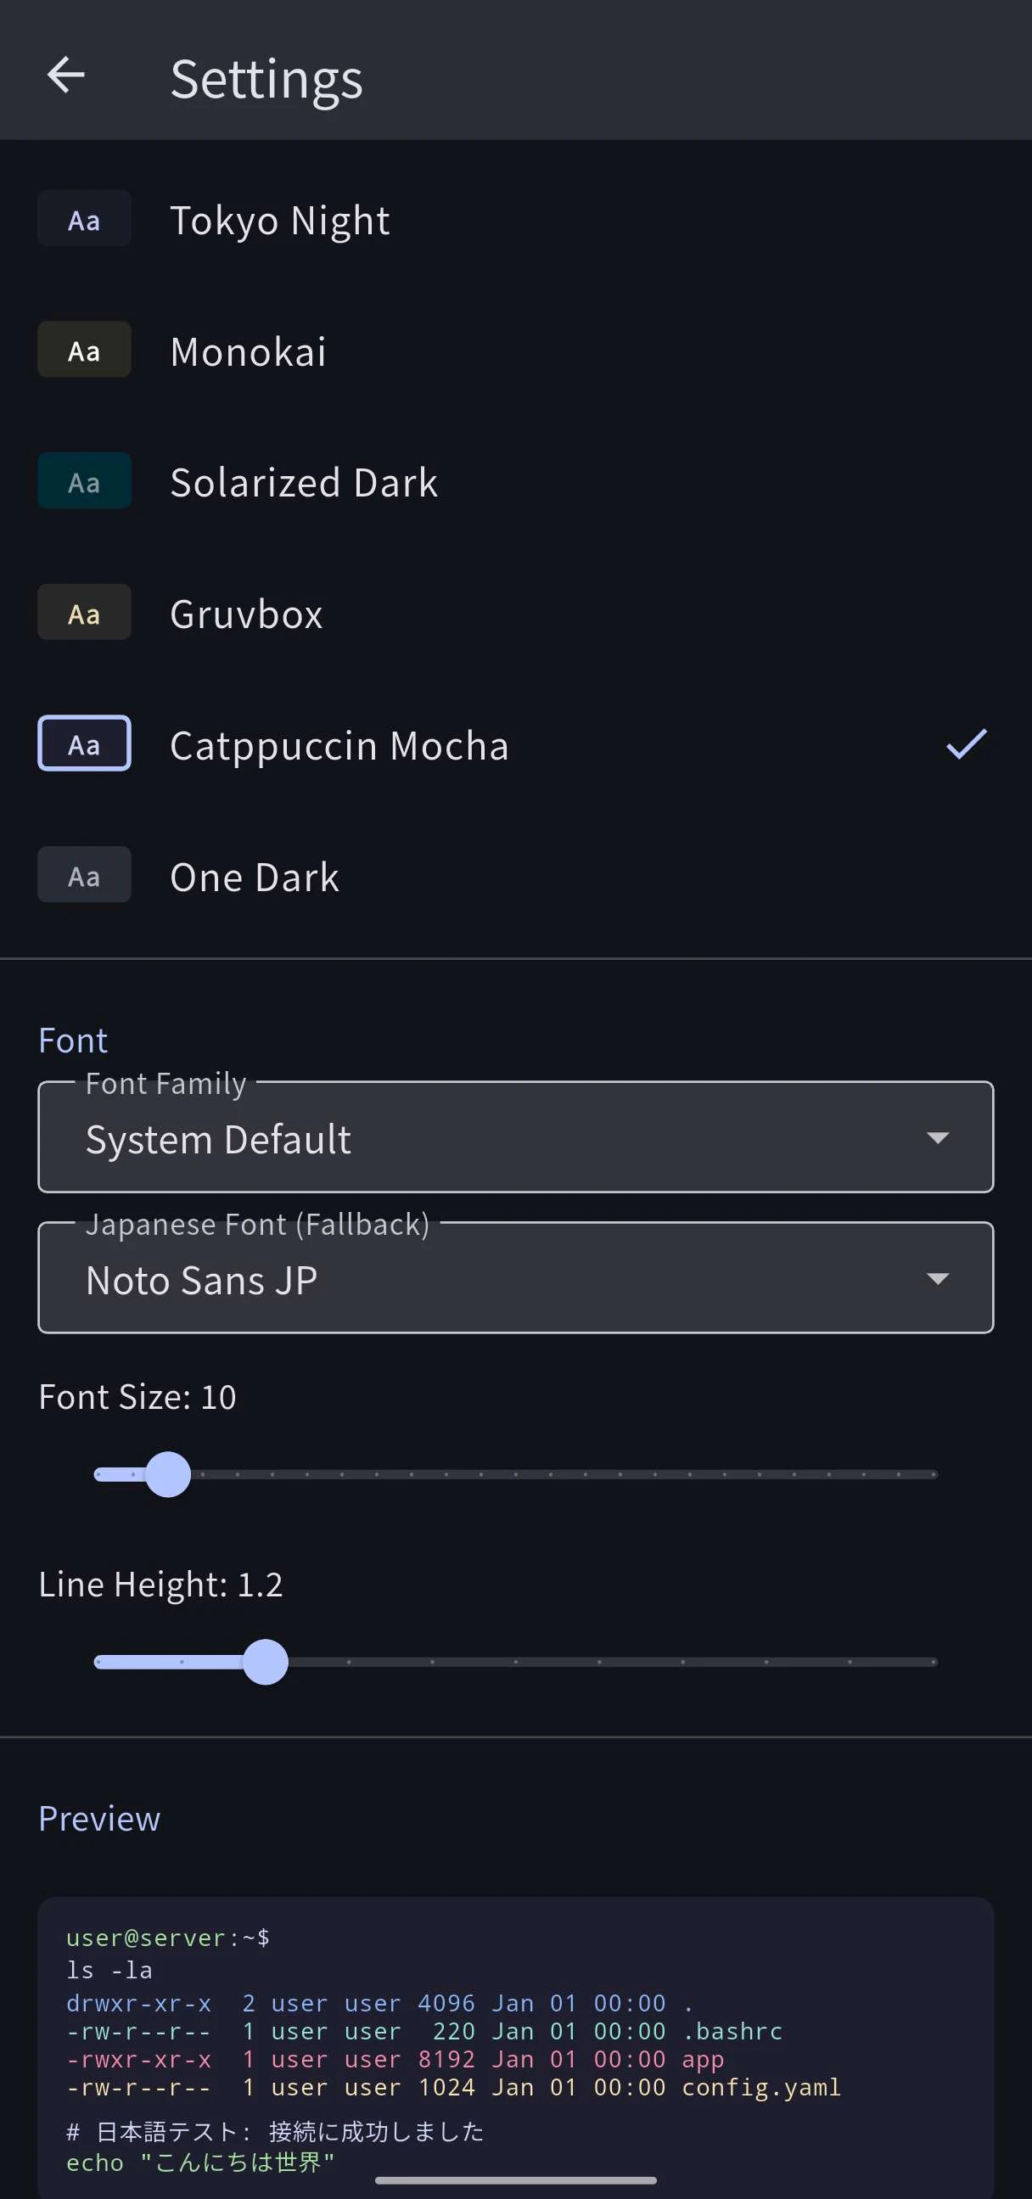The height and width of the screenshot is (2199, 1032).
Task: Tap the back arrow to exit Settings
Action: pyautogui.click(x=65, y=76)
